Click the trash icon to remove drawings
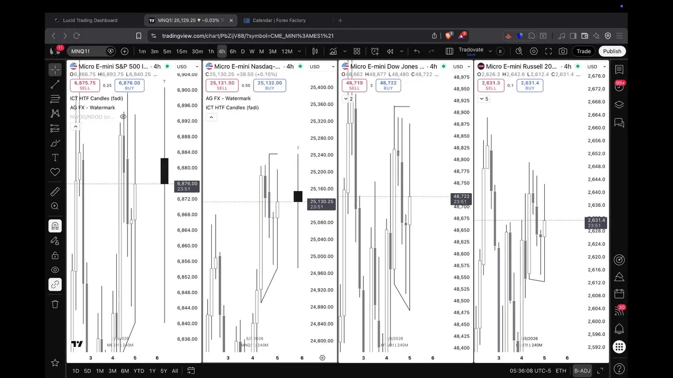 [x=55, y=303]
